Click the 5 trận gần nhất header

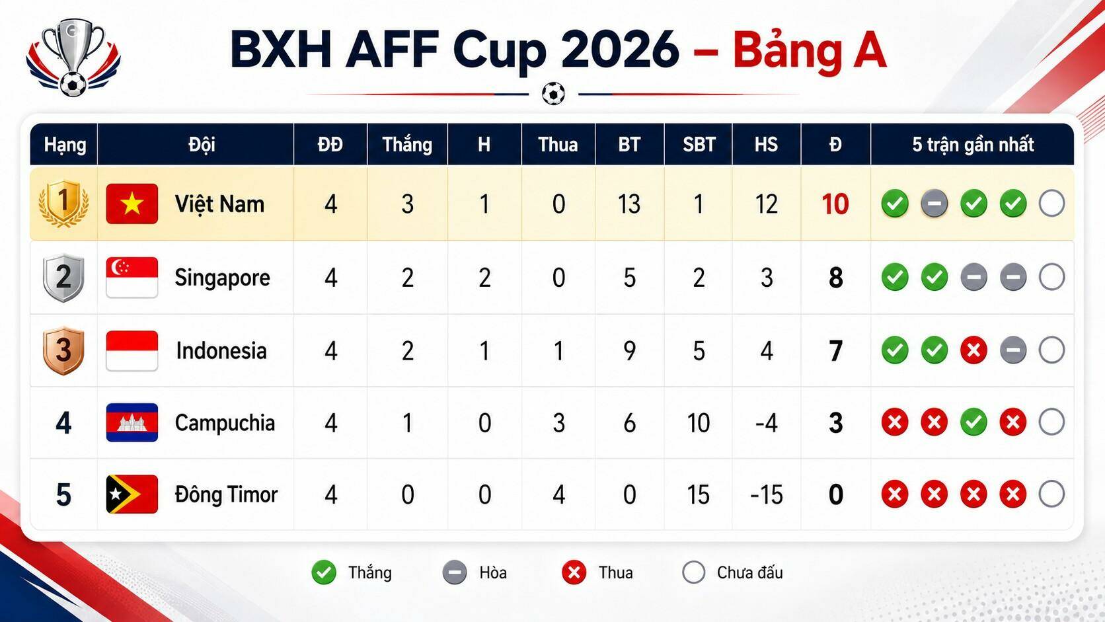pos(973,144)
